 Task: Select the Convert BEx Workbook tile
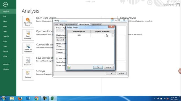click(28, 48)
